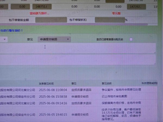Tick the 是否已逐笔查看出险历史 checkbox
This screenshot has height=122, width=163.
pyautogui.click(x=131, y=39)
